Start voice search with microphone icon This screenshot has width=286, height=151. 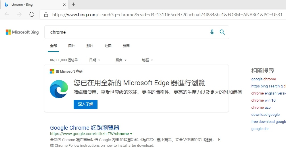212,32
